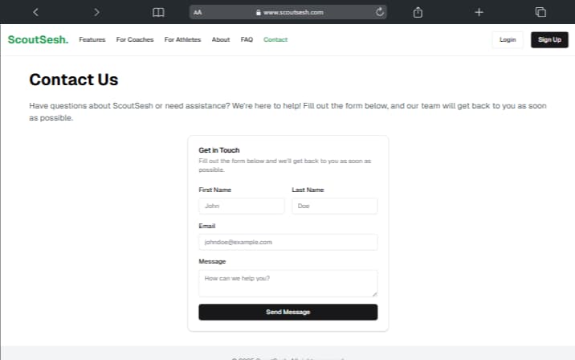Click the Message text area
Image resolution: width=575 pixels, height=360 pixels.
(x=287, y=283)
